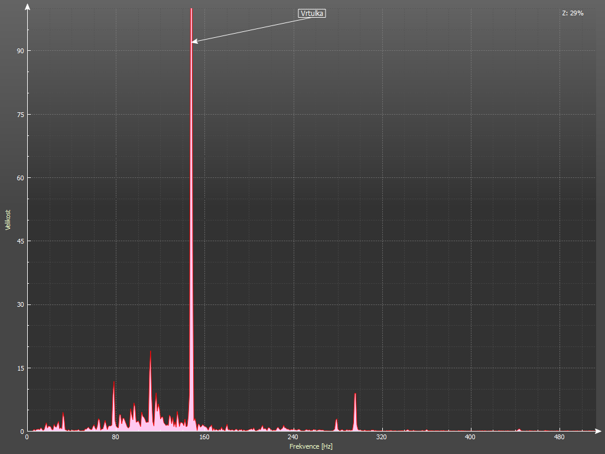Image resolution: width=605 pixels, height=454 pixels.
Task: Click the Z: 29% zoom indicator
Action: click(x=573, y=13)
